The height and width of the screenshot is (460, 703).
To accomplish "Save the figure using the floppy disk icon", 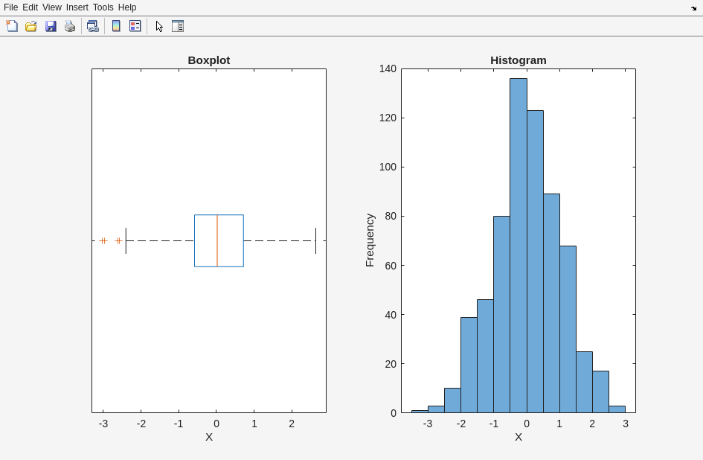I will [51, 26].
